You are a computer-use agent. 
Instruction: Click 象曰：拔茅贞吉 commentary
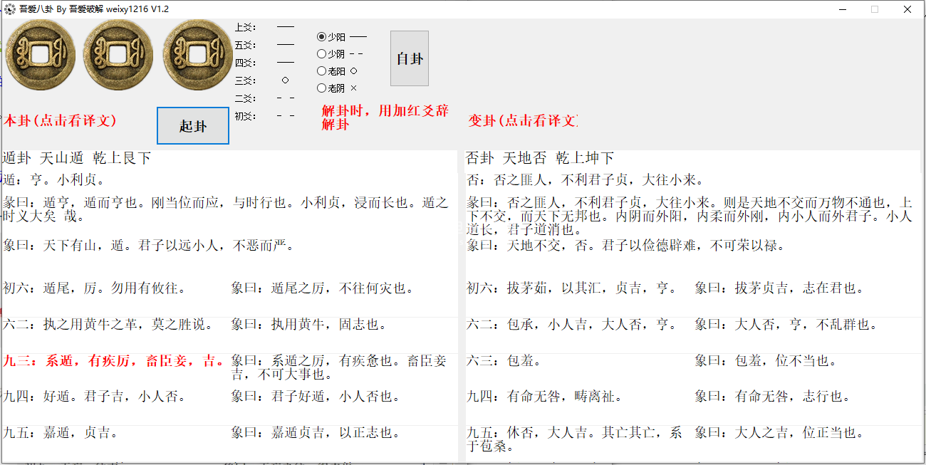point(779,288)
